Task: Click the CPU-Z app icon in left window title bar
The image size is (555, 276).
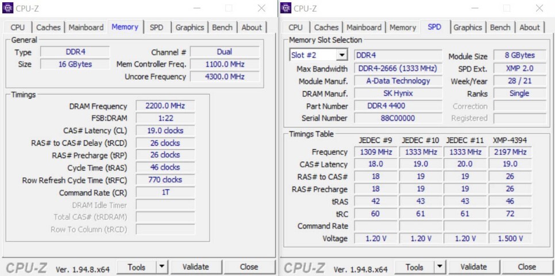Action: 7,8
